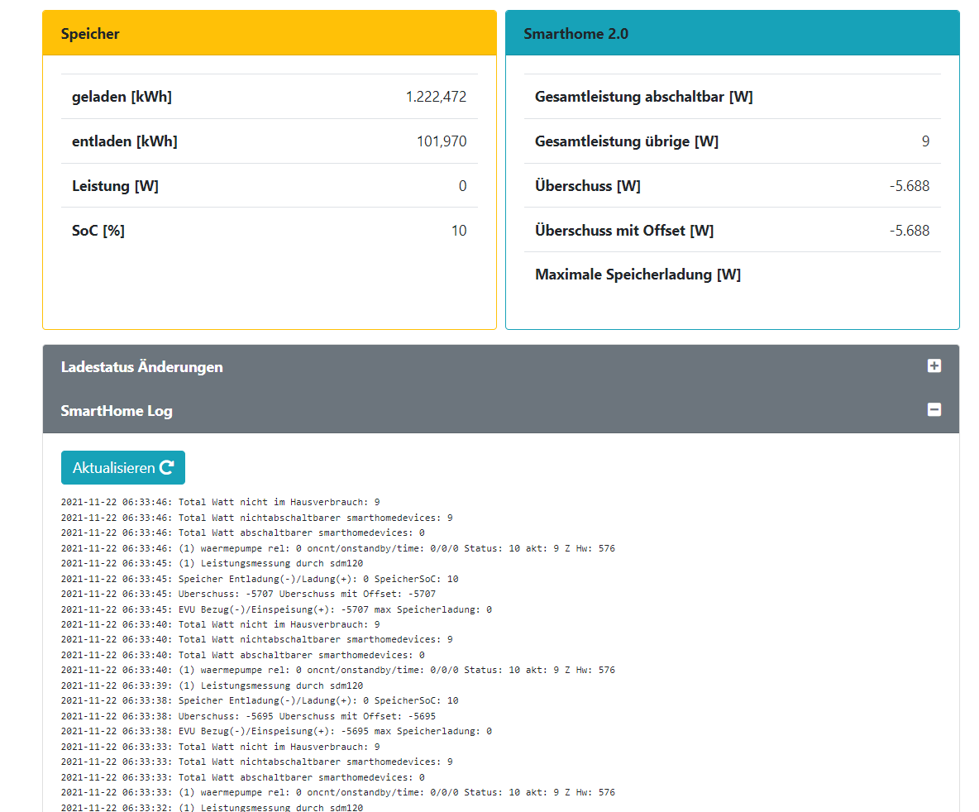Expand the Ladestatus Änderungen plus icon
Image resolution: width=979 pixels, height=812 pixels.
point(934,366)
